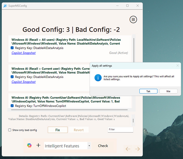Toggle the TurnOffWindowsCopilot registry key checkbox

point(12,106)
